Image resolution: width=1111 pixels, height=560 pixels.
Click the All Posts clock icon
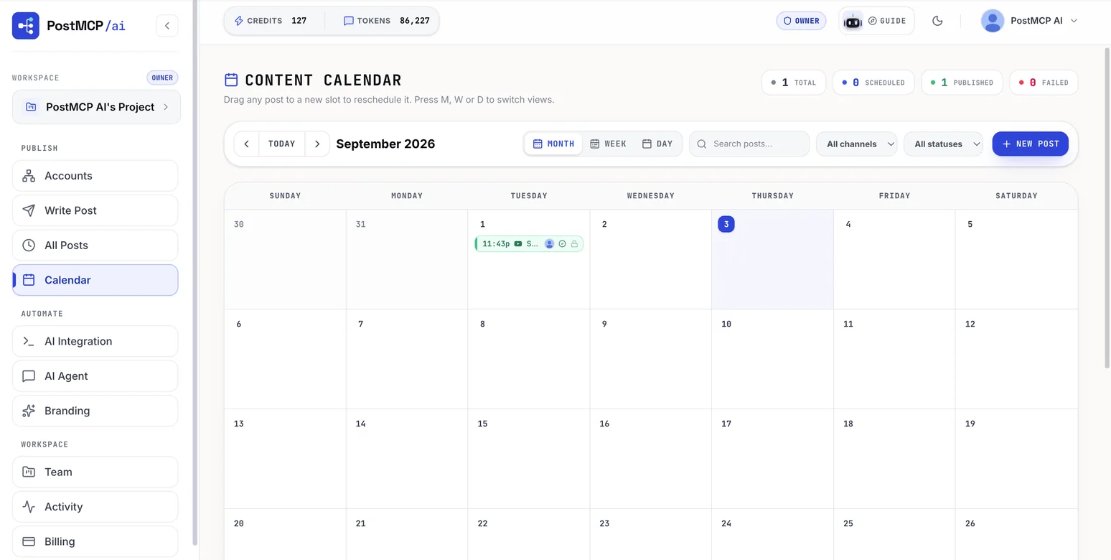[x=29, y=246]
